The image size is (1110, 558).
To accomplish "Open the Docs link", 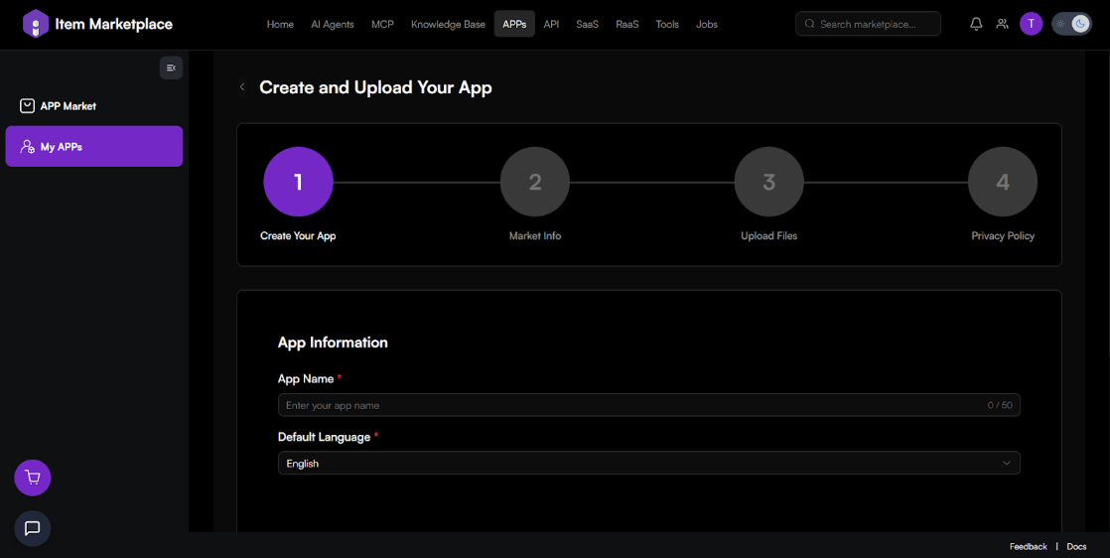I will [1076, 547].
